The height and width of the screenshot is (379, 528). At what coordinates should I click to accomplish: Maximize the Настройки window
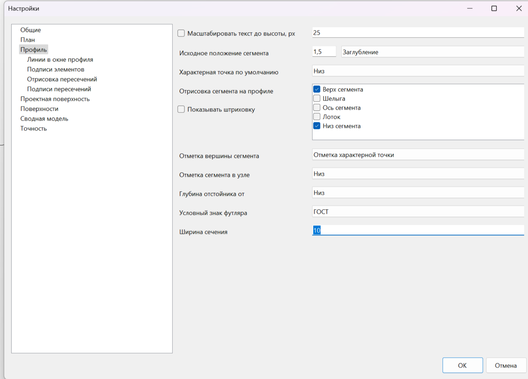tap(494, 8)
